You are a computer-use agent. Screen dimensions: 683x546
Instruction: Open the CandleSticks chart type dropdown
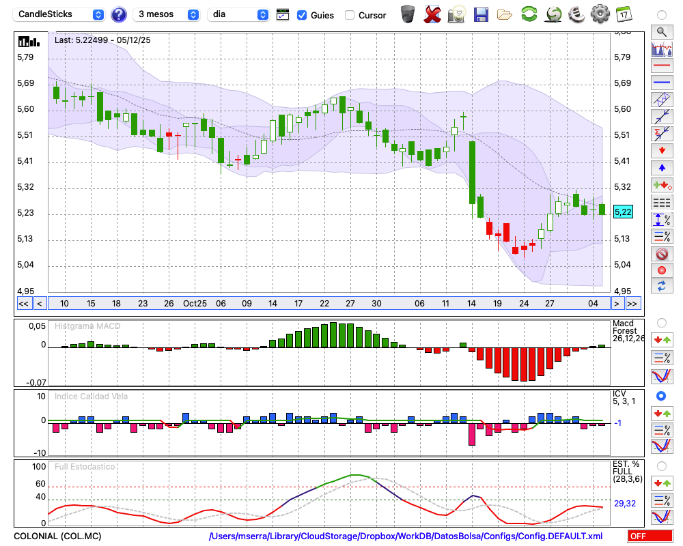pyautogui.click(x=59, y=14)
